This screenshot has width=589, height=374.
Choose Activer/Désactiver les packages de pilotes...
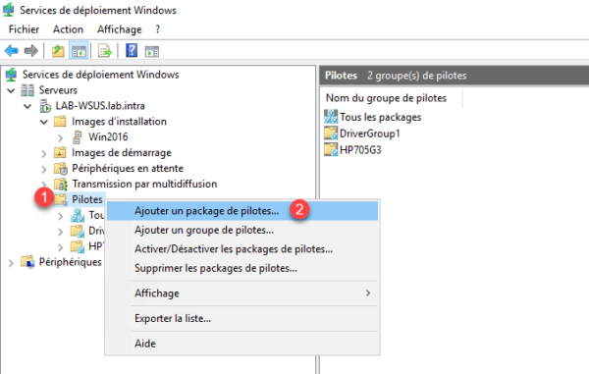[242, 249]
